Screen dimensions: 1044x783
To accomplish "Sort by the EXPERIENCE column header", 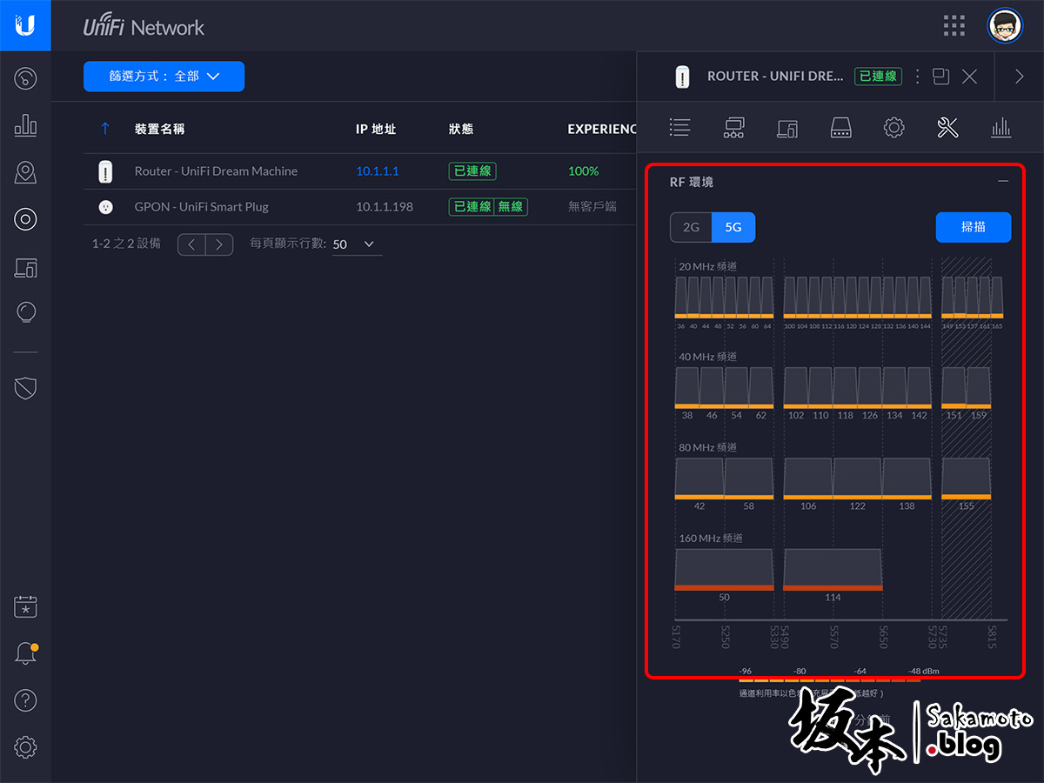I will pos(602,129).
